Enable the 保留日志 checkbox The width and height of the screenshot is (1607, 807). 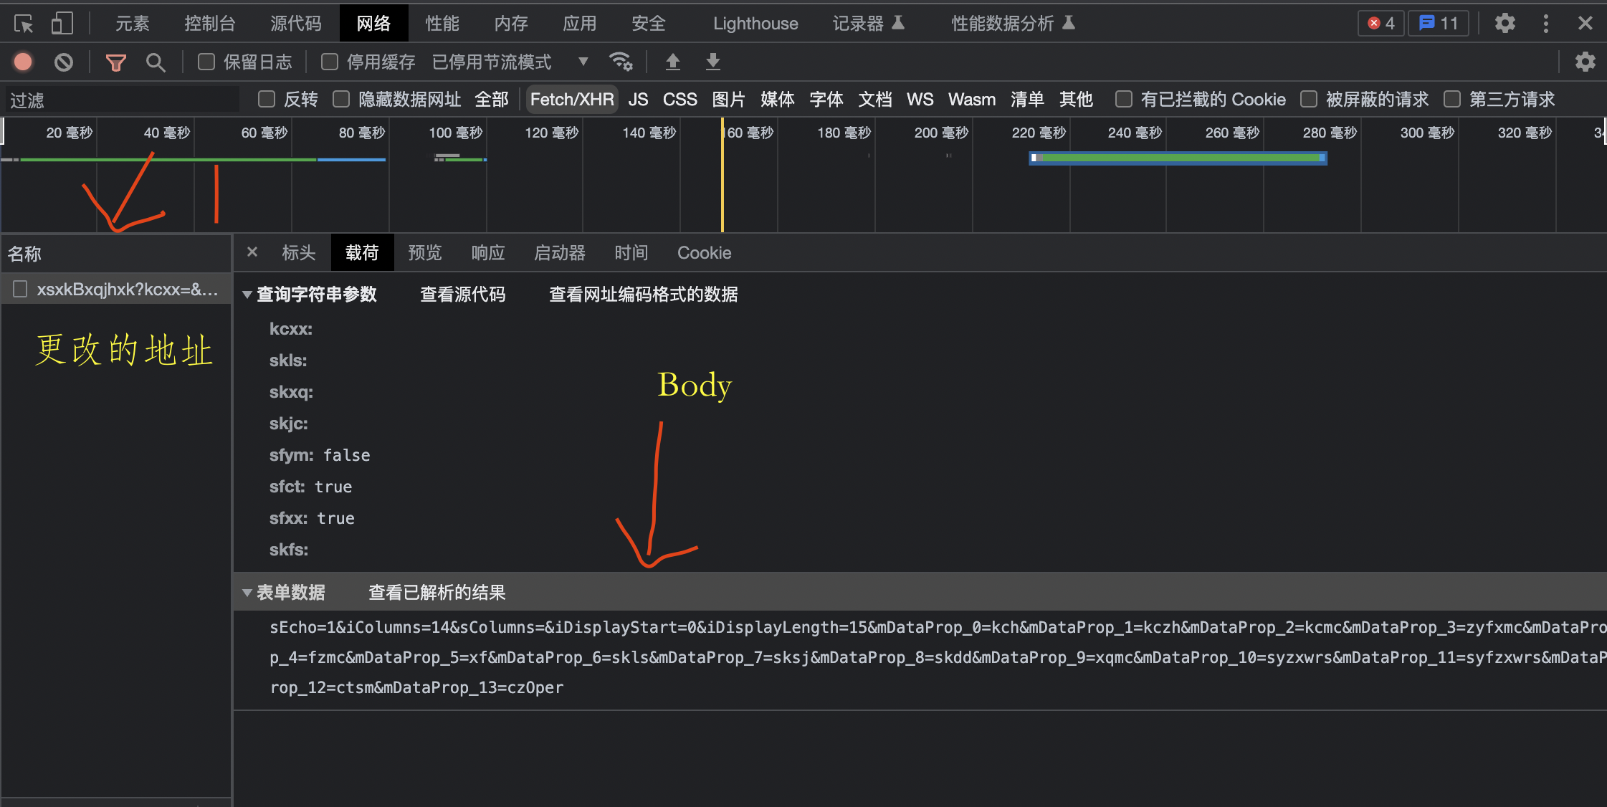click(205, 62)
